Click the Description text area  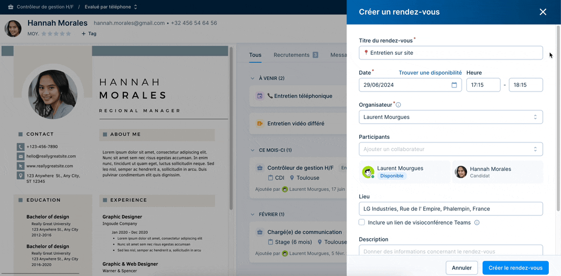pyautogui.click(x=451, y=250)
